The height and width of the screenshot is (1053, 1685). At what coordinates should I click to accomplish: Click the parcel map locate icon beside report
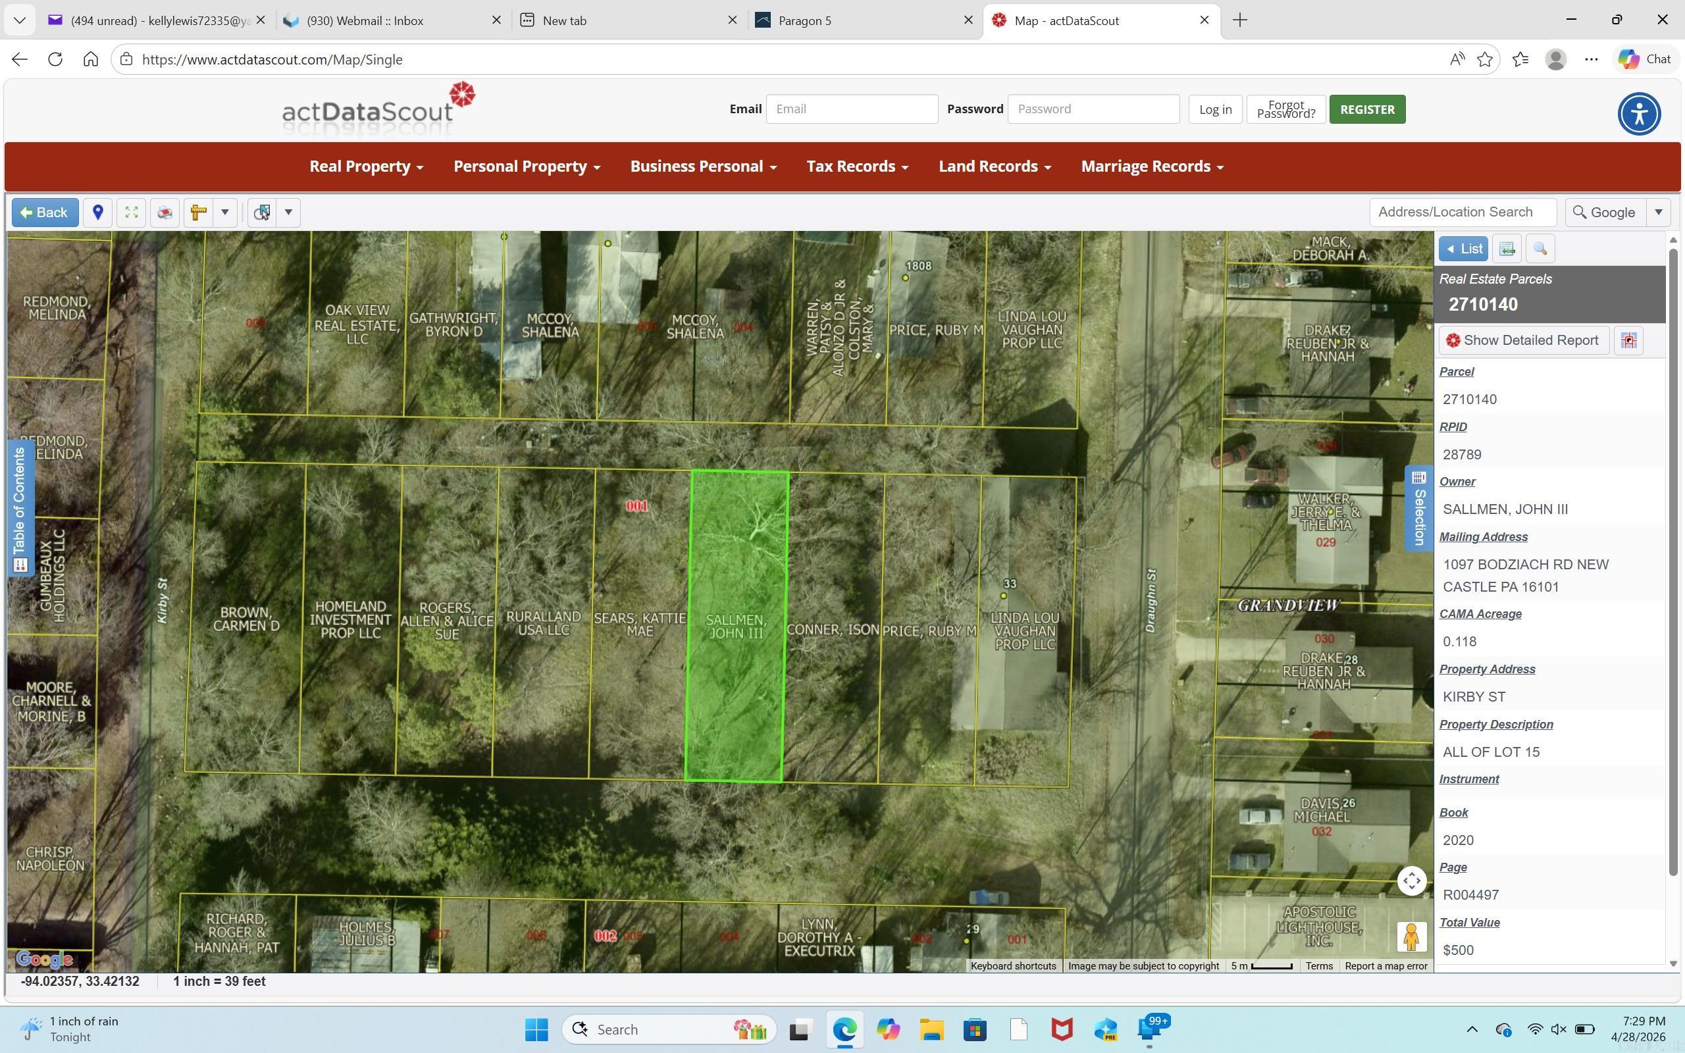tap(1628, 340)
